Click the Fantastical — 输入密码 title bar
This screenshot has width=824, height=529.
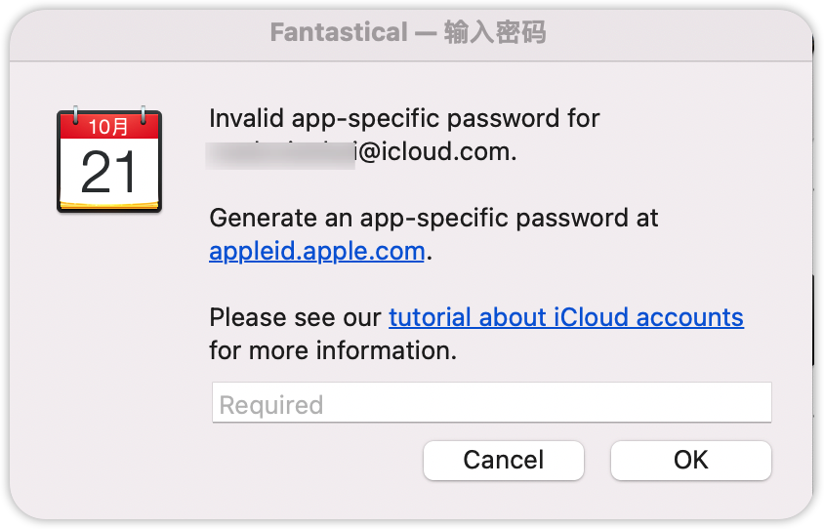pyautogui.click(x=408, y=32)
